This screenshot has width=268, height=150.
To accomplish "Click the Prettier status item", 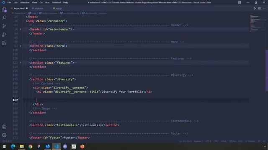I will pyautogui.click(x=250, y=141).
